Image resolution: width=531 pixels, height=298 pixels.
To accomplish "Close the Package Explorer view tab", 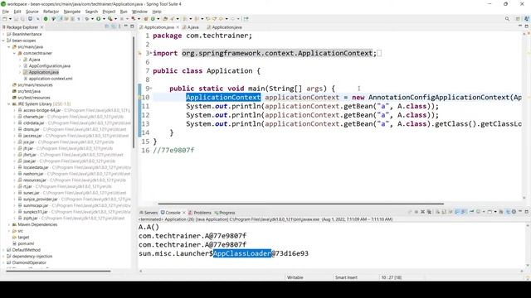I will [x=42, y=27].
